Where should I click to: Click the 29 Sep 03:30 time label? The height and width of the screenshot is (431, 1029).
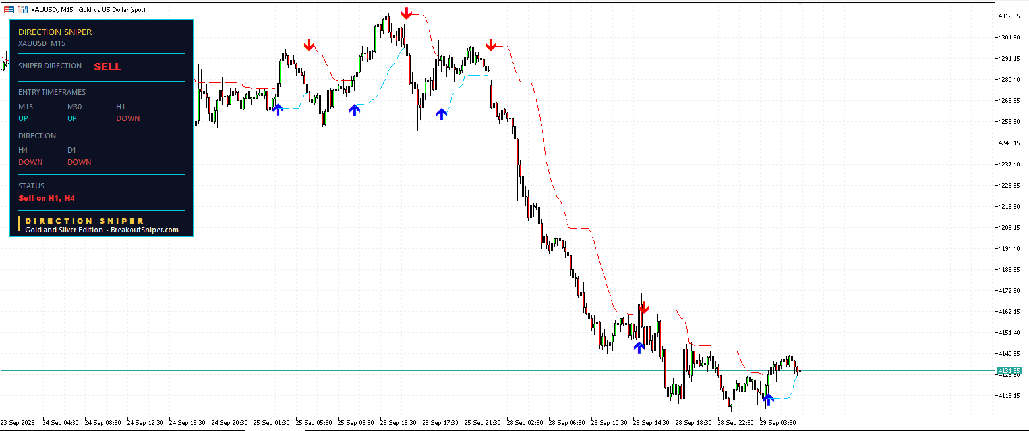click(x=778, y=423)
